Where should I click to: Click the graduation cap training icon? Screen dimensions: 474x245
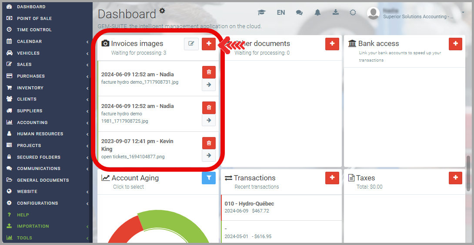point(261,13)
